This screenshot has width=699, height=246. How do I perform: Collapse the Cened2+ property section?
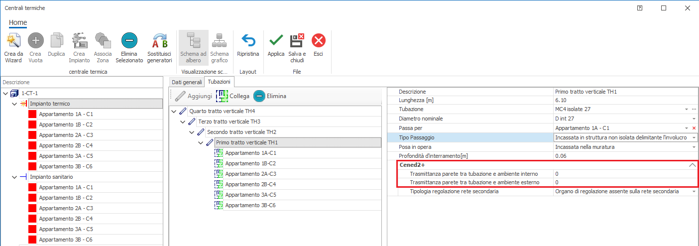[x=692, y=165]
